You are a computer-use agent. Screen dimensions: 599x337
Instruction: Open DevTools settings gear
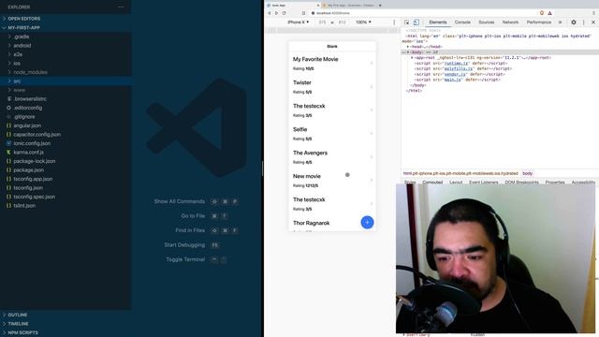coord(574,22)
